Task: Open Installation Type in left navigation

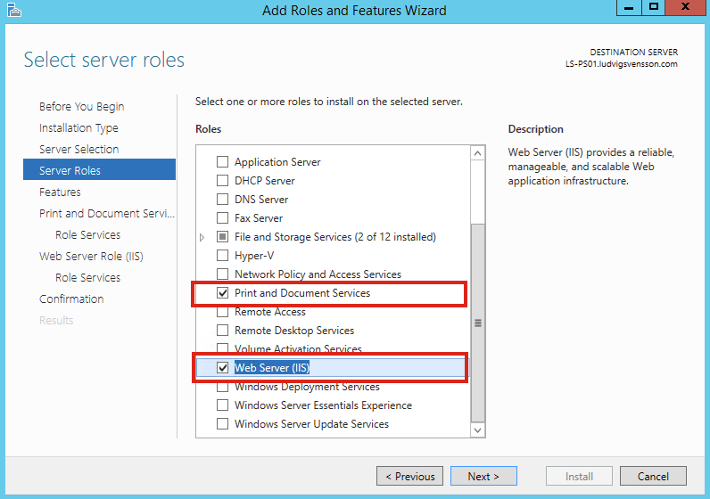Action: click(78, 128)
